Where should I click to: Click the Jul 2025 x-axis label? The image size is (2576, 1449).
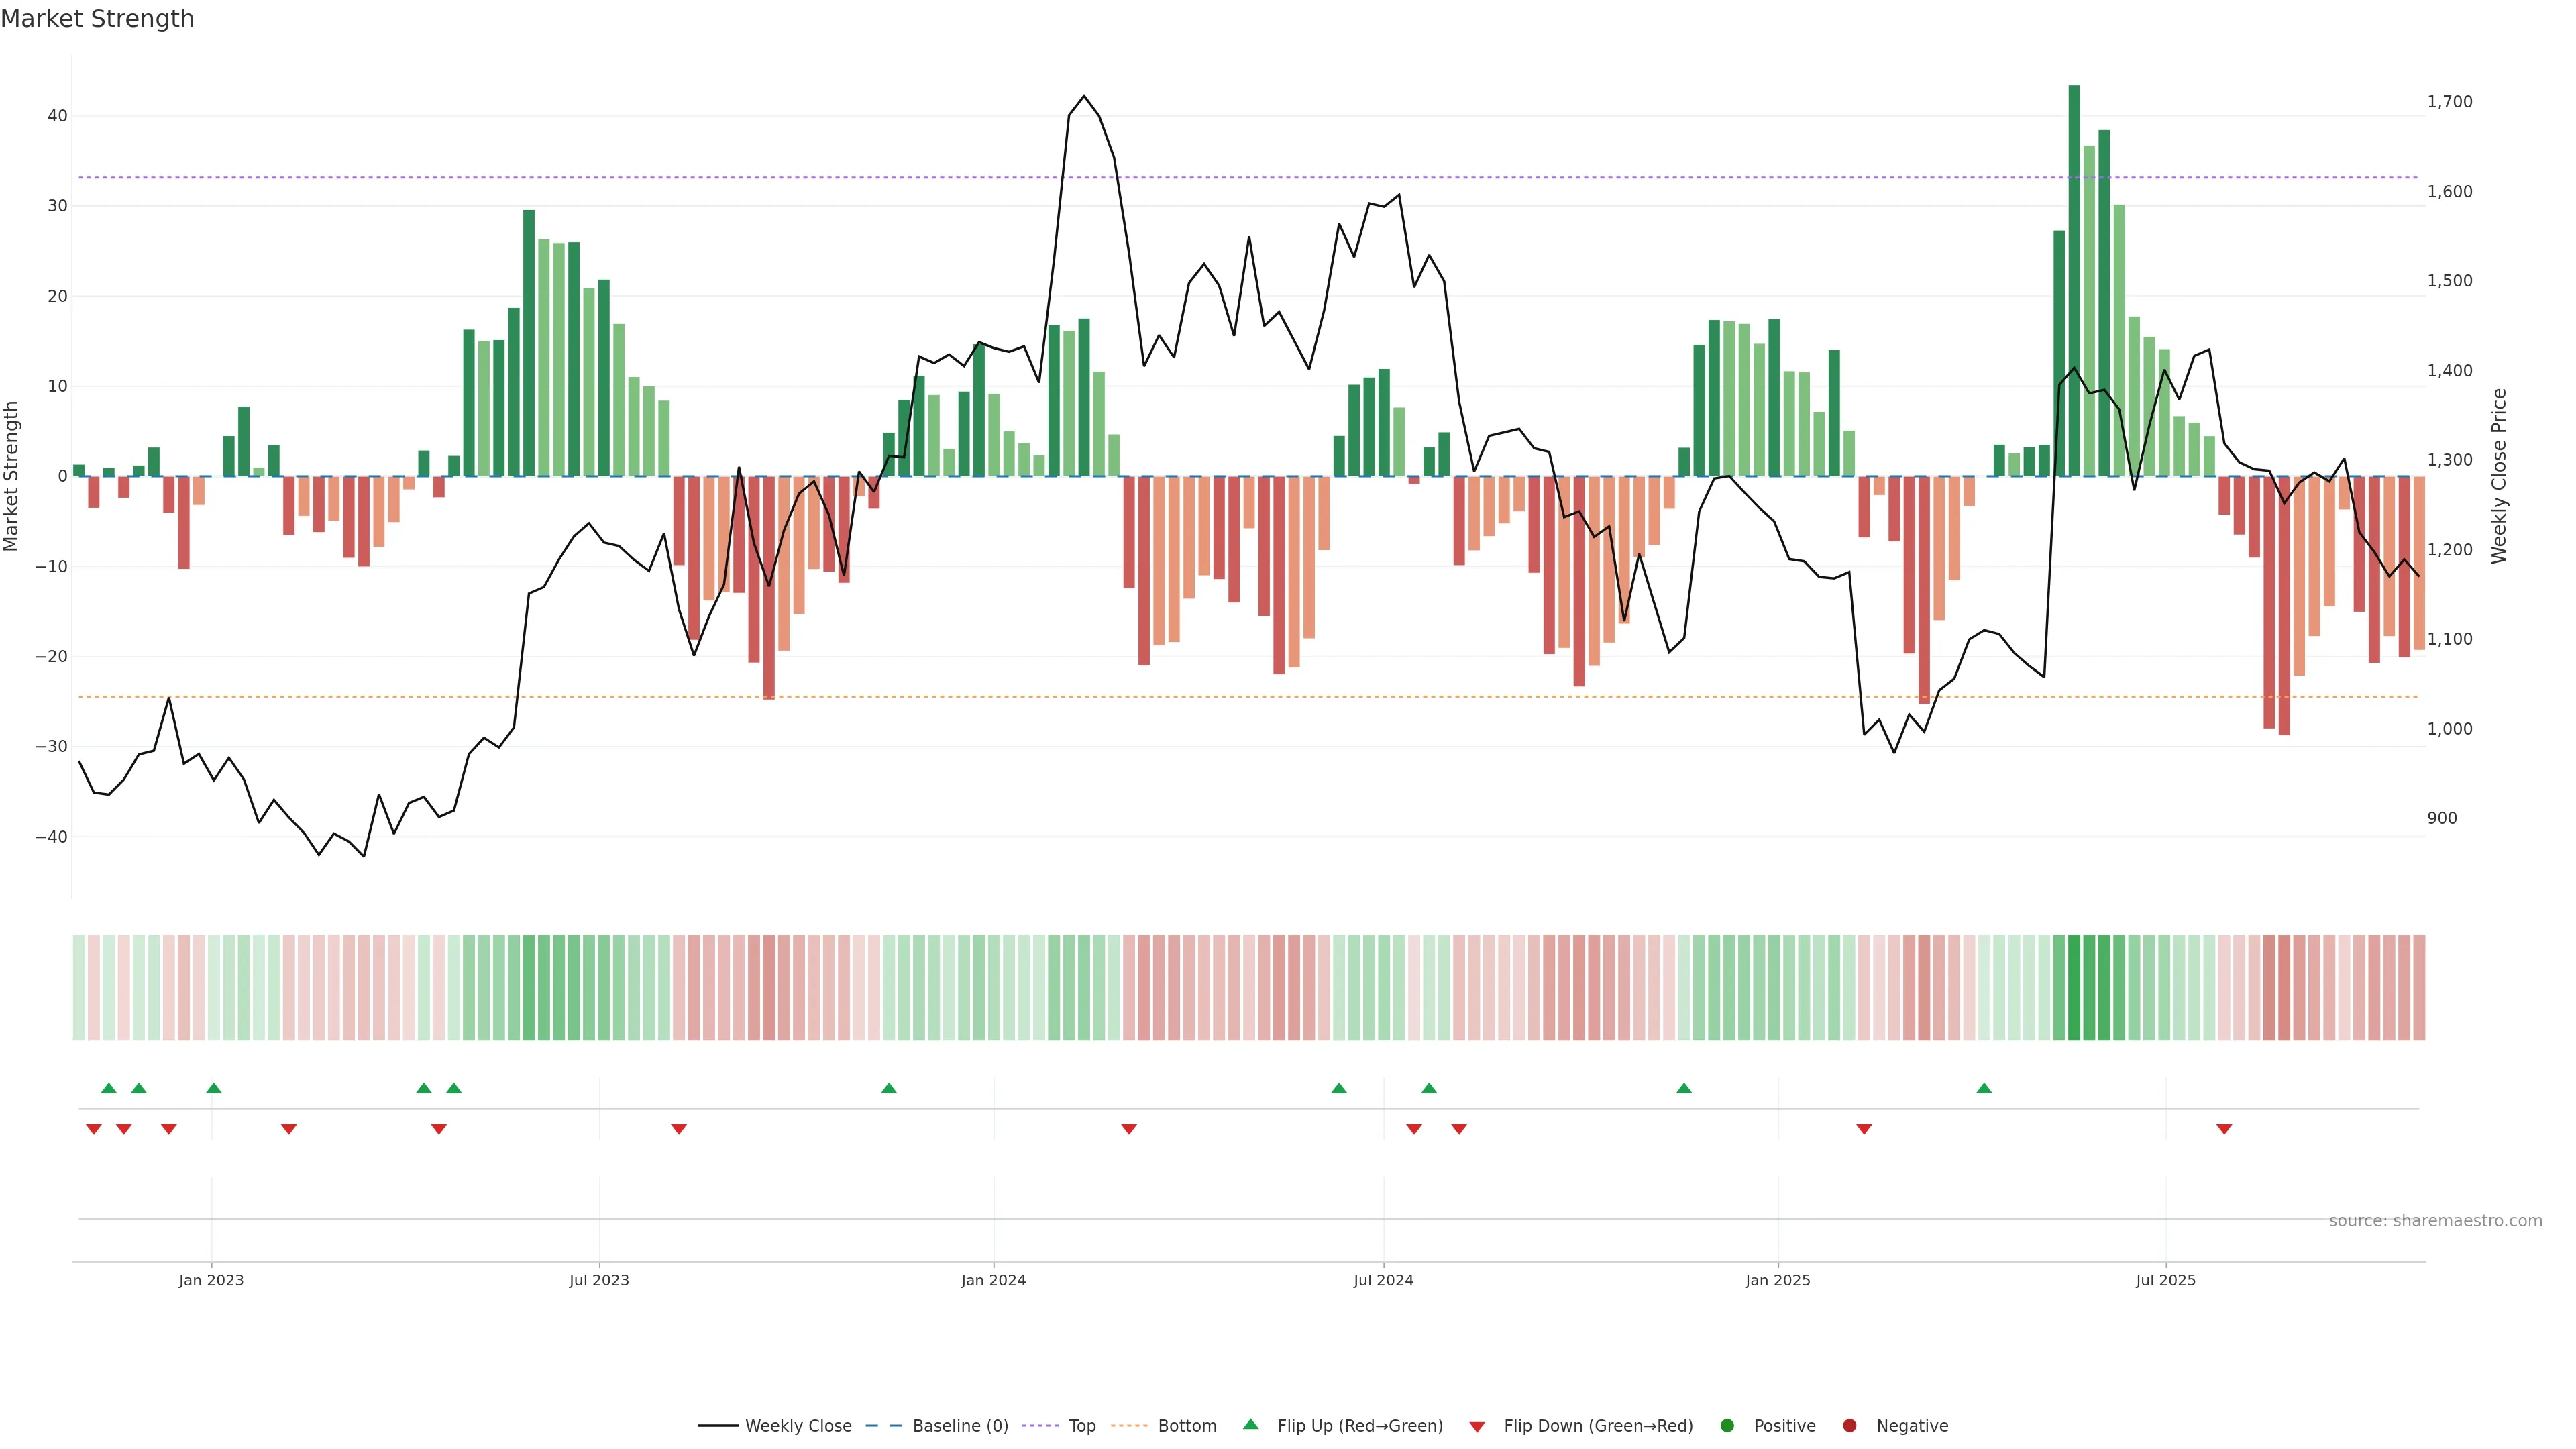tap(2165, 1280)
